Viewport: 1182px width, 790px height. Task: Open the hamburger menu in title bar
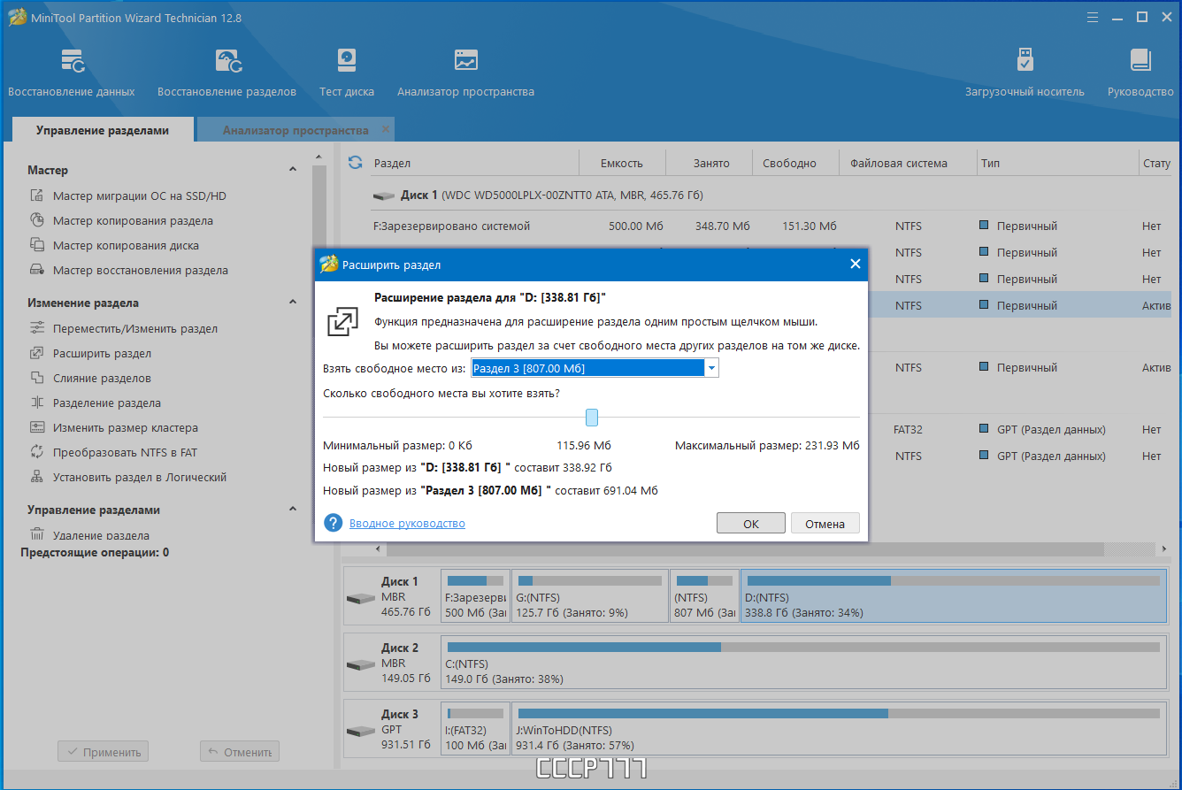tap(1094, 17)
